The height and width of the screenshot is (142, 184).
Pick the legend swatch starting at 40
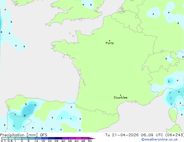tap(79, 138)
